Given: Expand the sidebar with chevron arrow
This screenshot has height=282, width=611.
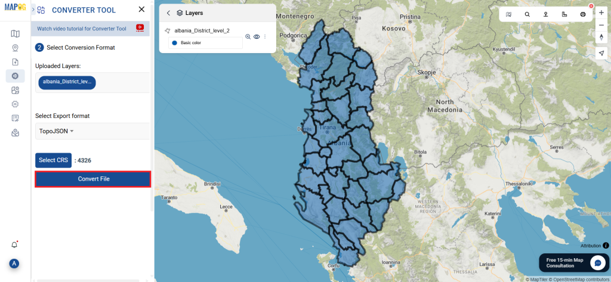Looking at the screenshot, I should click(33, 10).
